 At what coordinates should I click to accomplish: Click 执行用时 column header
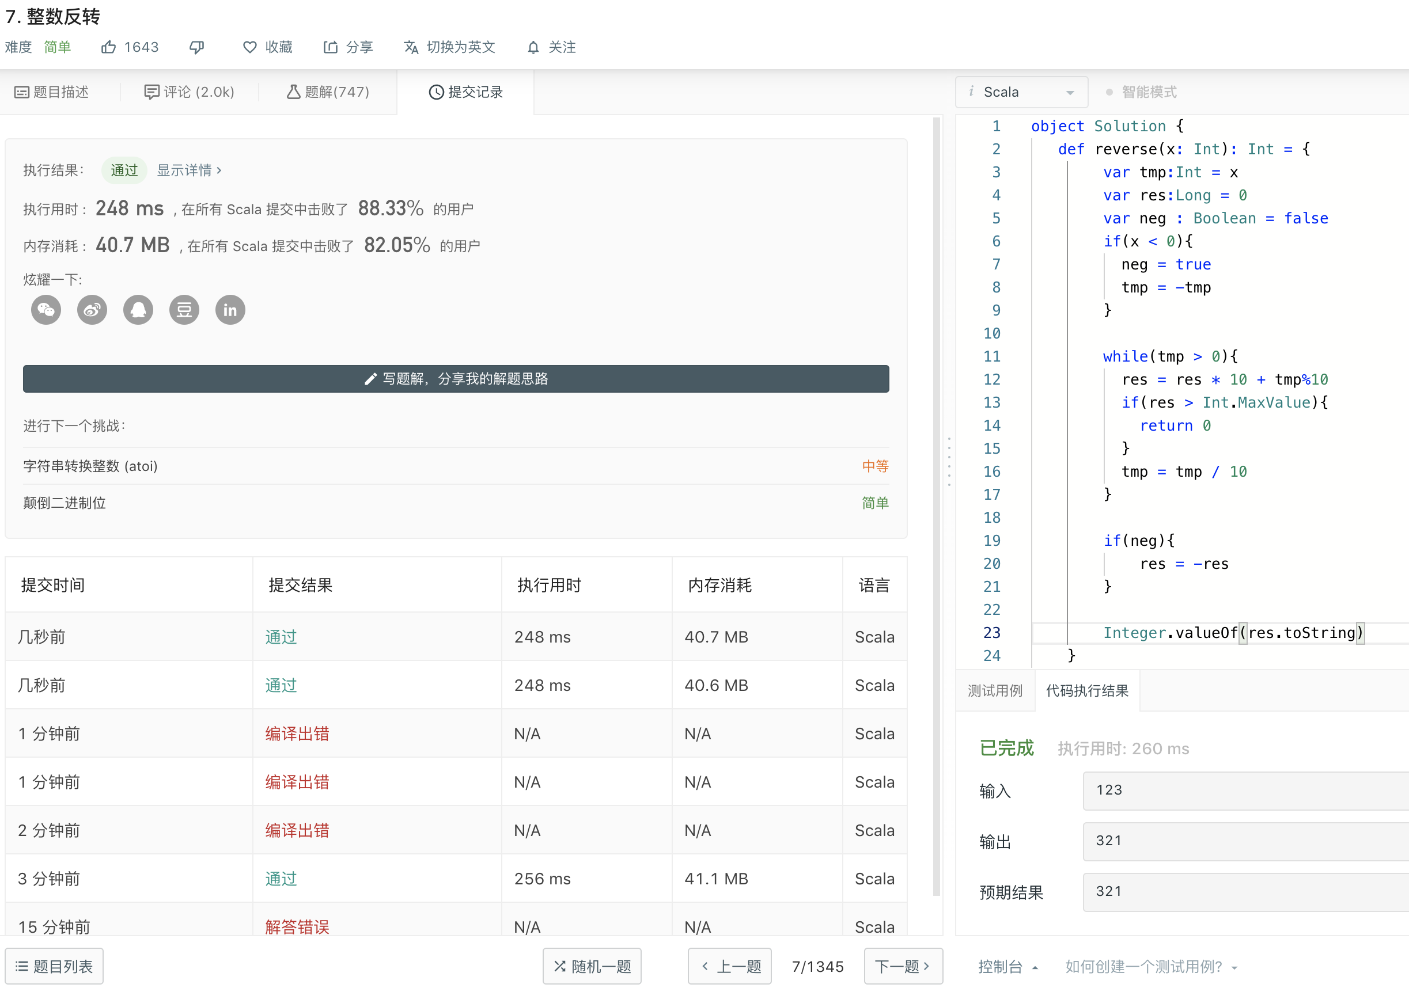[549, 585]
